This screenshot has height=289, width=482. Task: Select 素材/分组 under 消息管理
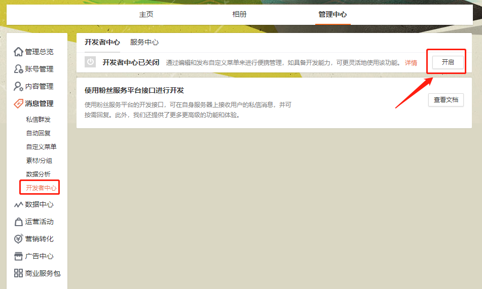[x=39, y=161]
